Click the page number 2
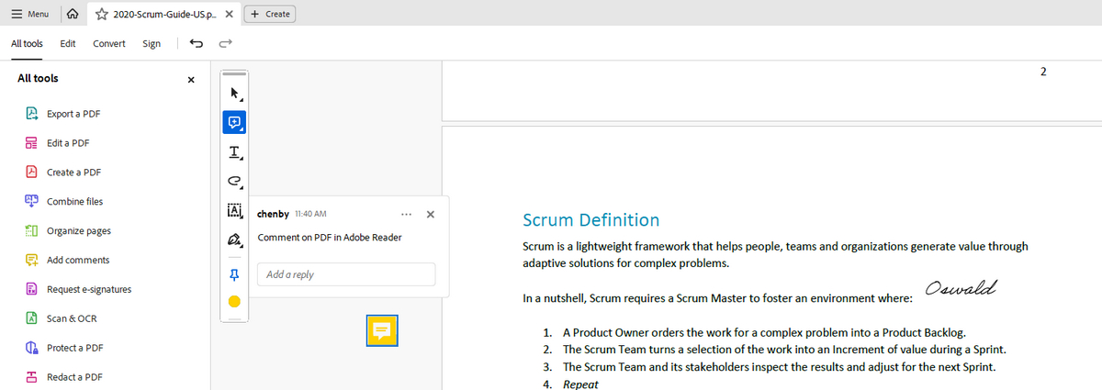 1043,71
